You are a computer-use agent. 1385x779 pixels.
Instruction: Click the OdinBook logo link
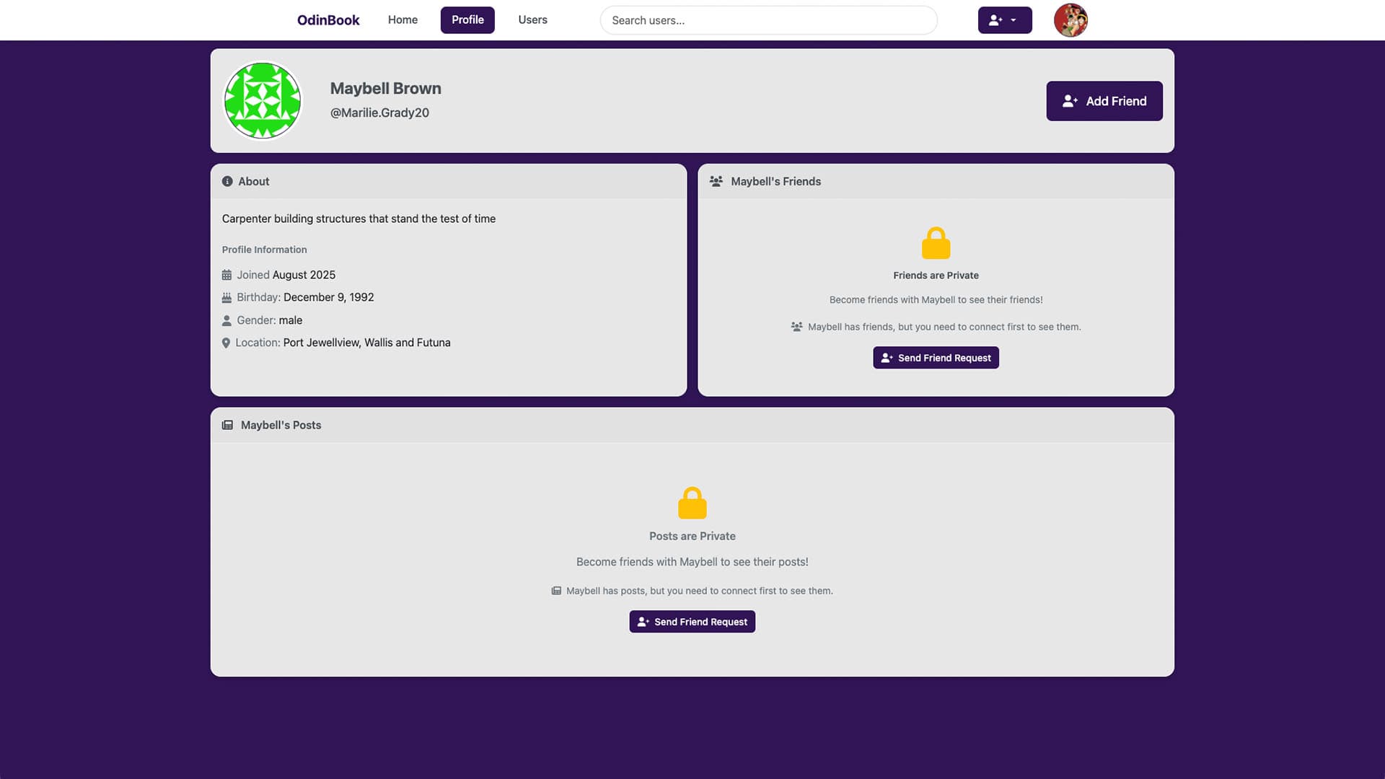[328, 20]
